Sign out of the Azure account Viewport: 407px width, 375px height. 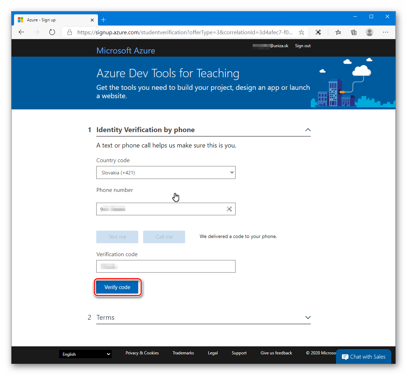[x=302, y=45]
